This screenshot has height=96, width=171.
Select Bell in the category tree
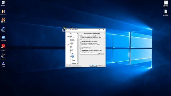pos(71,34)
